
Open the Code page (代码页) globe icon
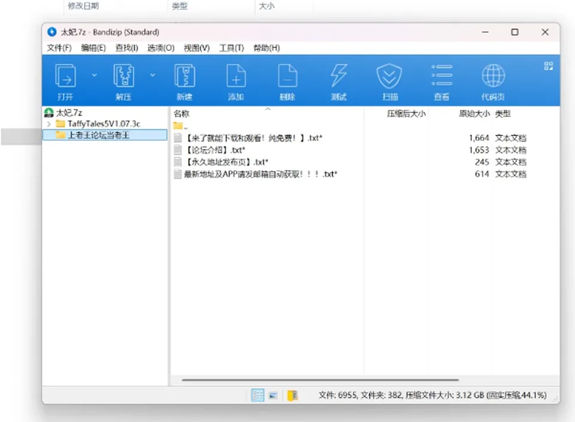pyautogui.click(x=493, y=82)
